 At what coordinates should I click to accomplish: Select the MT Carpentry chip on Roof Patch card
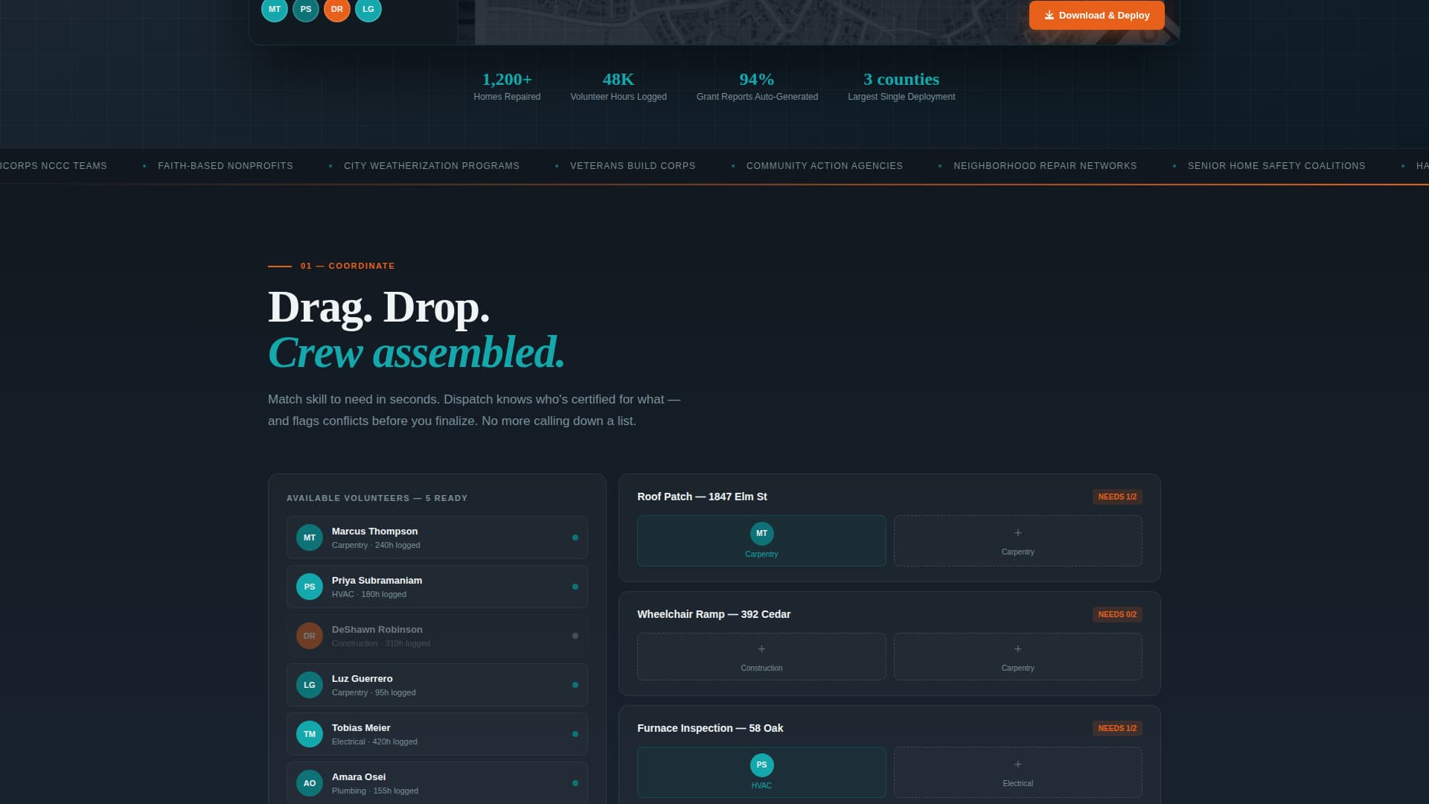click(761, 540)
